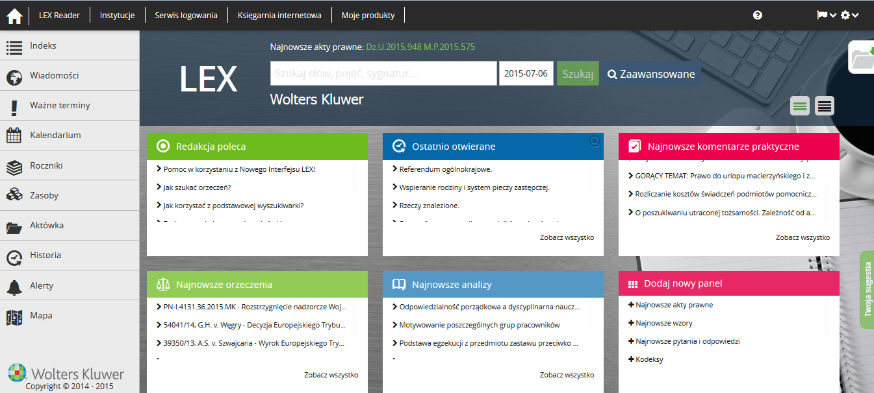Open Zaawansowane advanced search
The height and width of the screenshot is (393, 874).
click(x=650, y=73)
